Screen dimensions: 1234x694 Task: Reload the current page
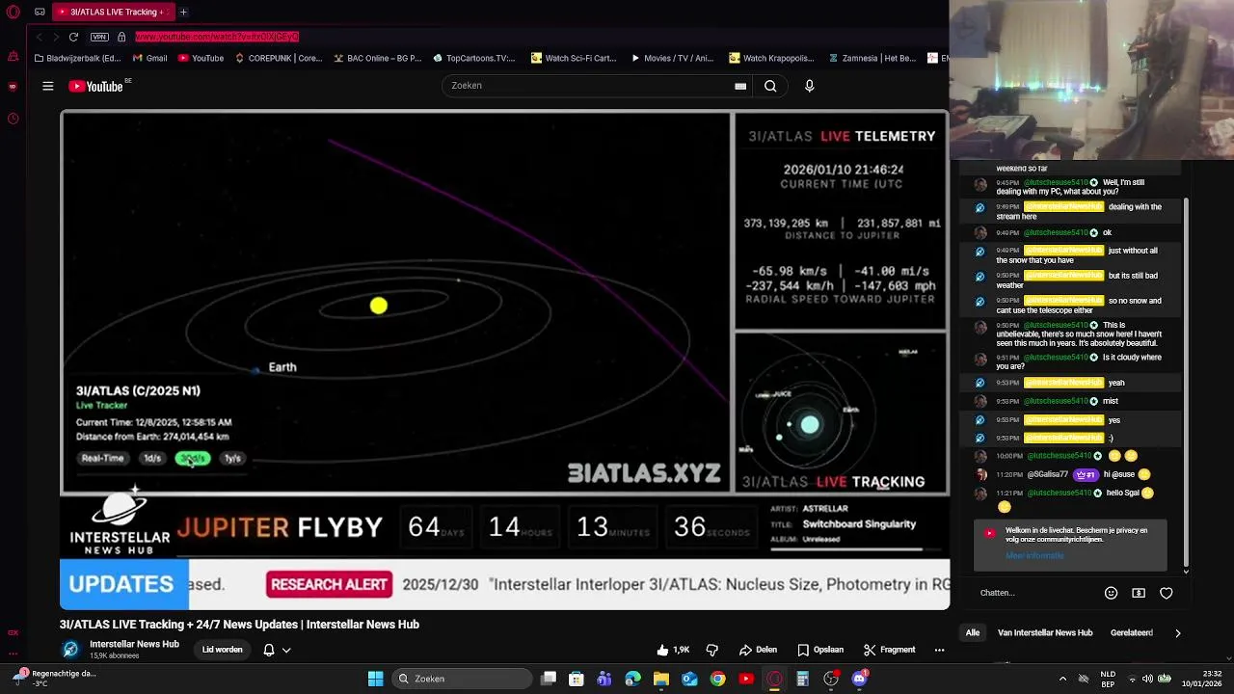(73, 37)
